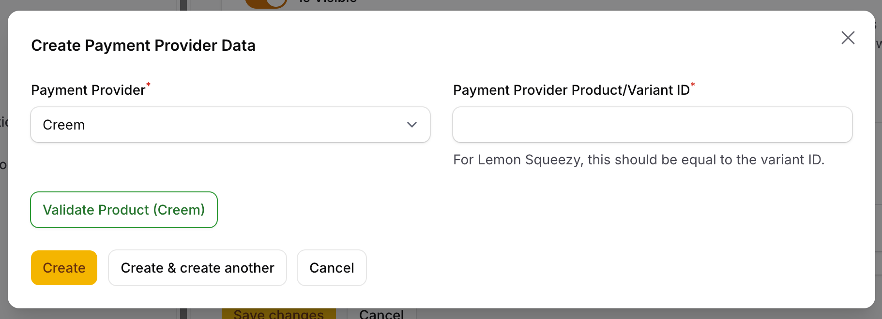This screenshot has height=319, width=882.
Task: Cancel the payment provider creation
Action: (x=332, y=268)
